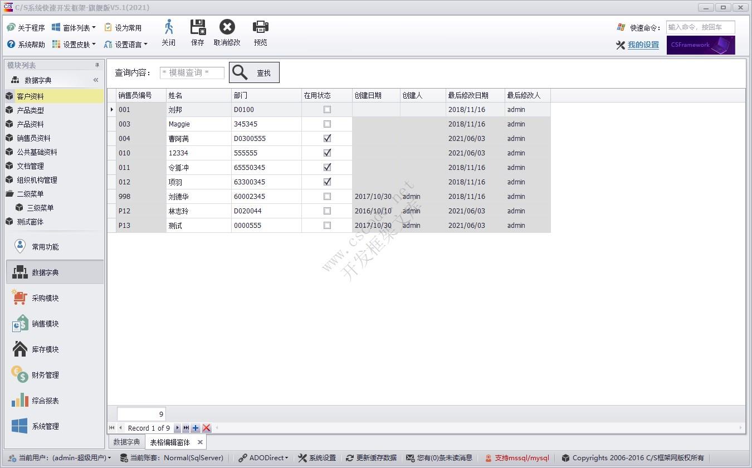The width and height of the screenshot is (752, 468).
Task: Expand the 设置皮肤 skin settings dropdown
Action: (74, 45)
